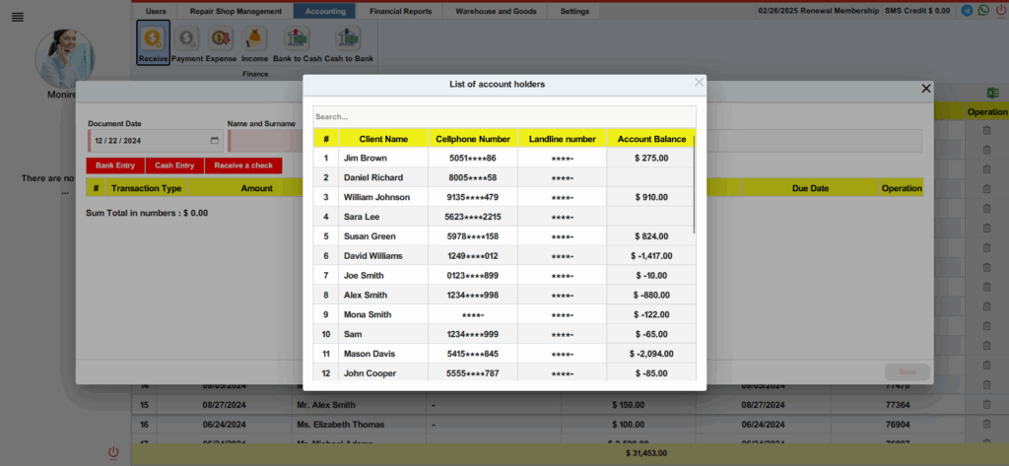This screenshot has width=1009, height=466.
Task: Click the Document Date field
Action: pyautogui.click(x=155, y=140)
